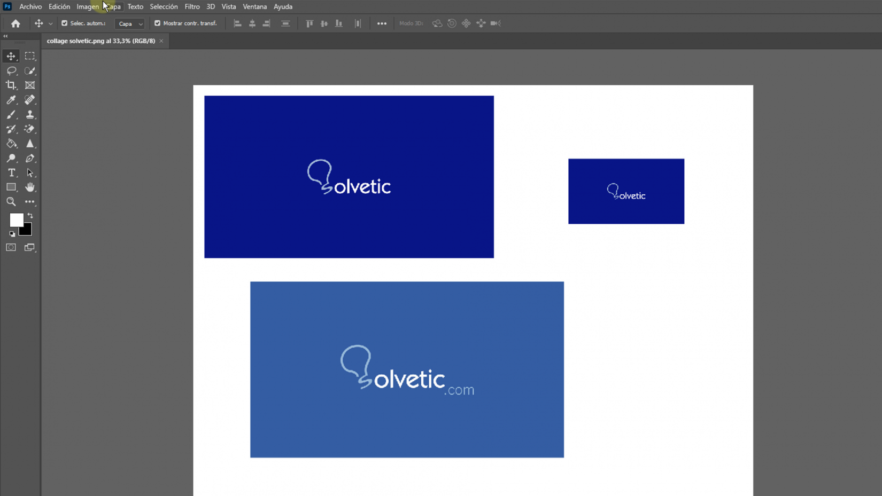This screenshot has width=882, height=496.
Task: Align top edges in options bar
Action: point(310,23)
